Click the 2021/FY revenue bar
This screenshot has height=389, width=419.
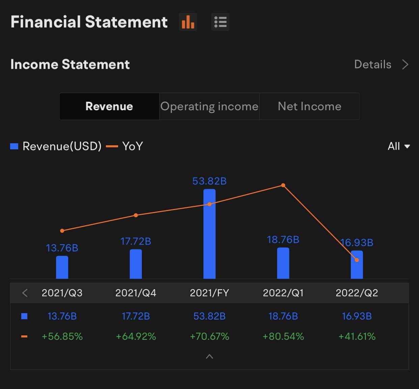click(209, 234)
